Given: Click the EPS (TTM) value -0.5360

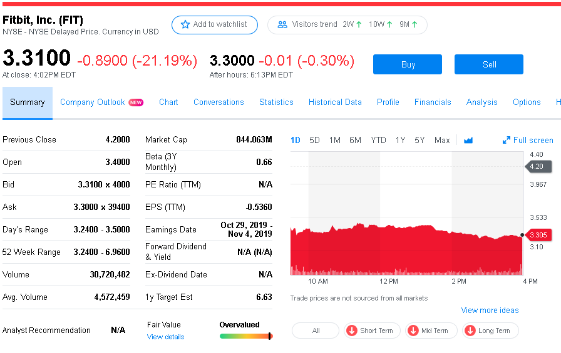Looking at the screenshot, I should click(259, 207).
